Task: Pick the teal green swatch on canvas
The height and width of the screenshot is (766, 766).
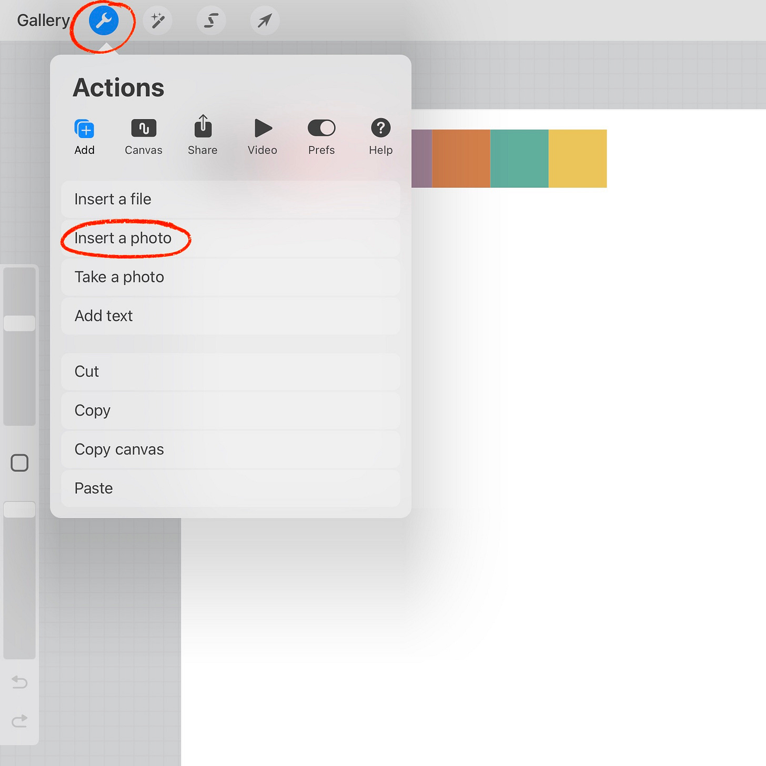Action: coord(519,158)
